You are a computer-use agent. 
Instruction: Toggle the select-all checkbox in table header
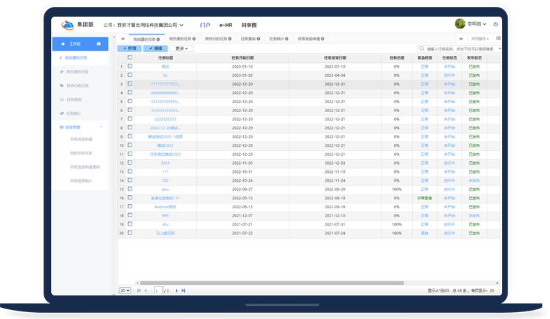[130, 58]
